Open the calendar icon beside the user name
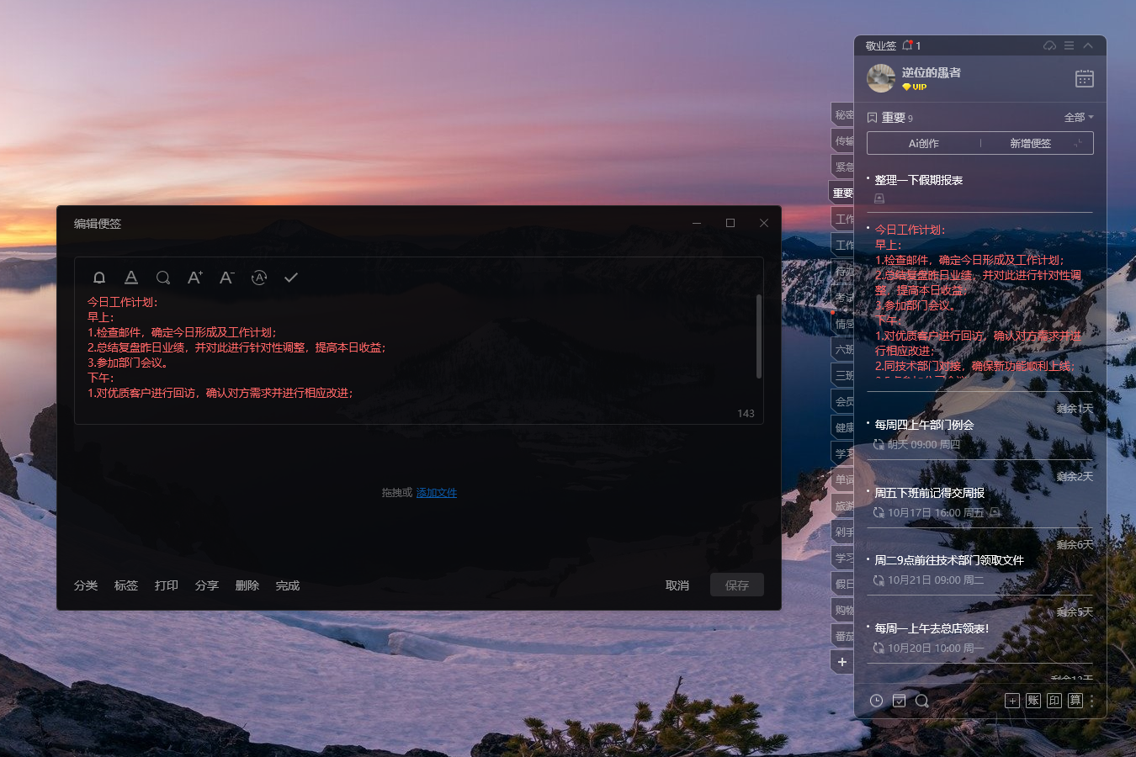This screenshot has width=1136, height=757. tap(1084, 78)
